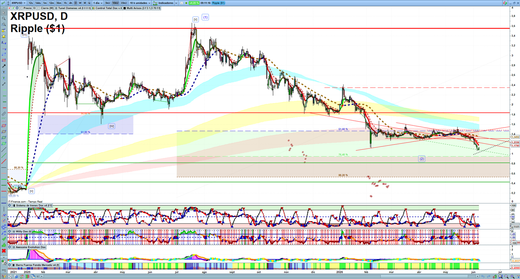Viewport: 520px width, 279px height.
Task: Open Control Total Doc v.6 settings
Action: 109,8
